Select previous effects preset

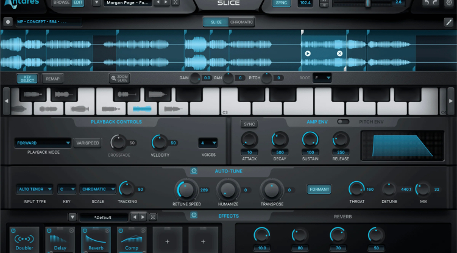pos(135,217)
